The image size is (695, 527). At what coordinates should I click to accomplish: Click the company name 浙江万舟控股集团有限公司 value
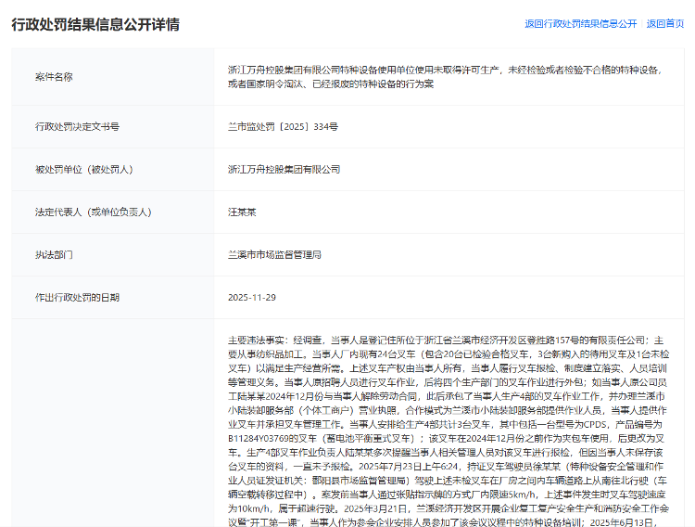pyautogui.click(x=284, y=170)
